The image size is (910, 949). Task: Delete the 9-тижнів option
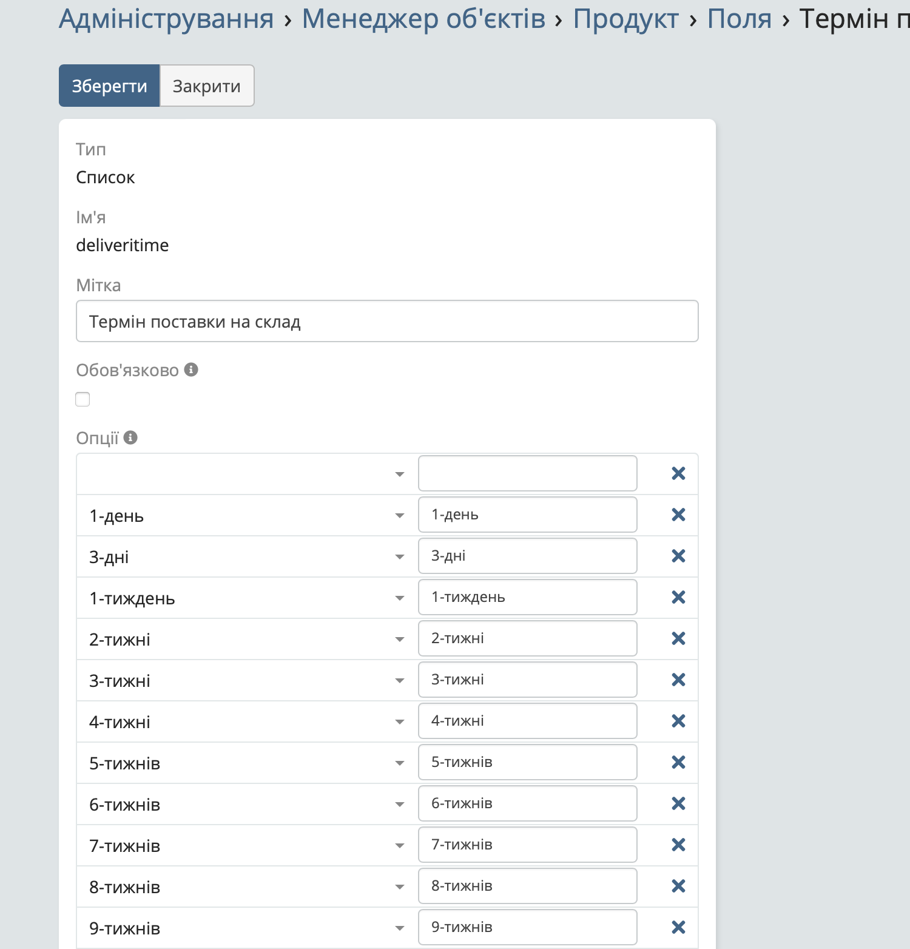click(678, 928)
